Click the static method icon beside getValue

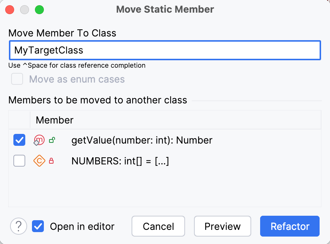coord(39,140)
